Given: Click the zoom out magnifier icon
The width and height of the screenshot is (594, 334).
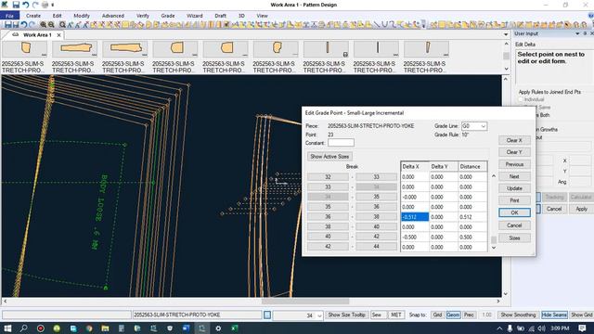Looking at the screenshot, I should point(51,25).
